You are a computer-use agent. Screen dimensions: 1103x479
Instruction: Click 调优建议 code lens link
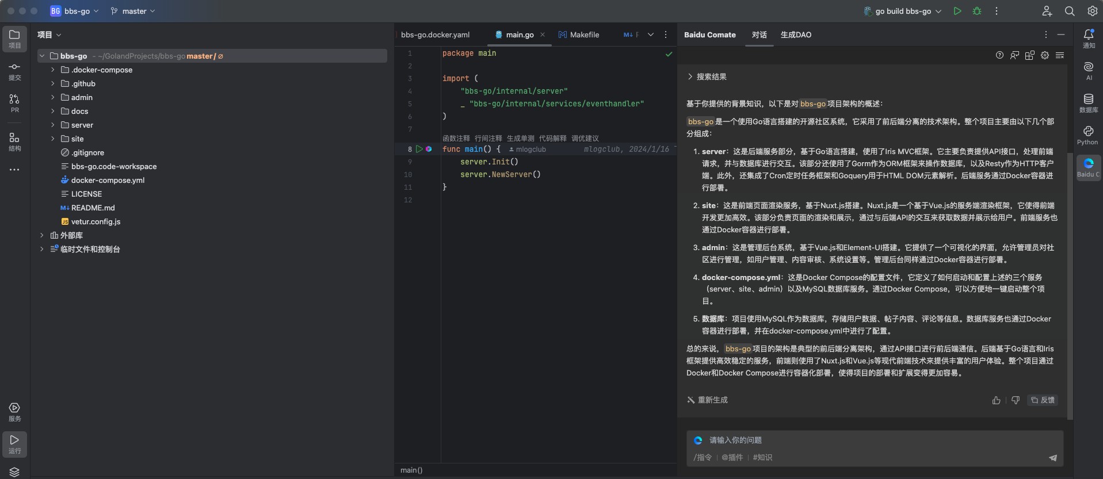click(x=585, y=138)
